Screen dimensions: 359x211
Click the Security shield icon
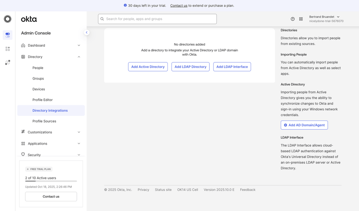[23, 154]
